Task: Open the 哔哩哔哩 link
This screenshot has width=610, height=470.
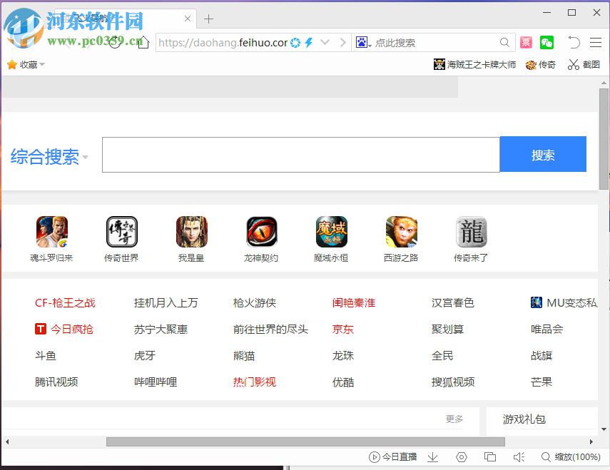Action: pos(156,382)
